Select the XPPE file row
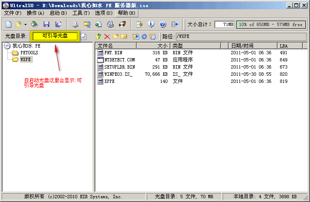This screenshot has height=202, width=310. 201,81
